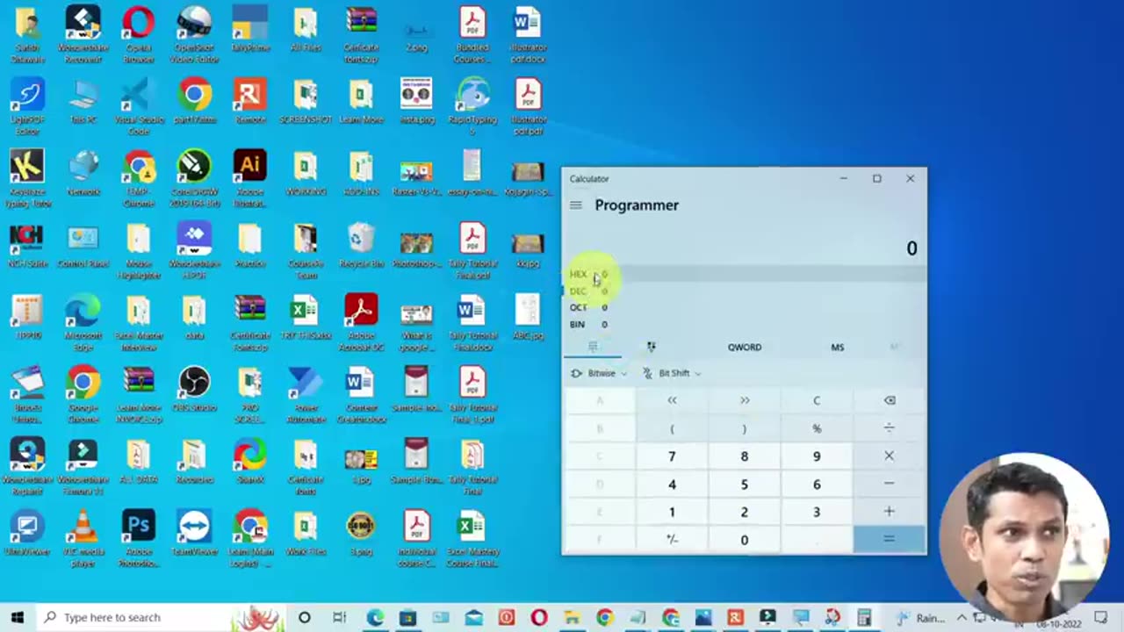Open Task View on the taskbar
The image size is (1124, 632).
click(x=341, y=617)
